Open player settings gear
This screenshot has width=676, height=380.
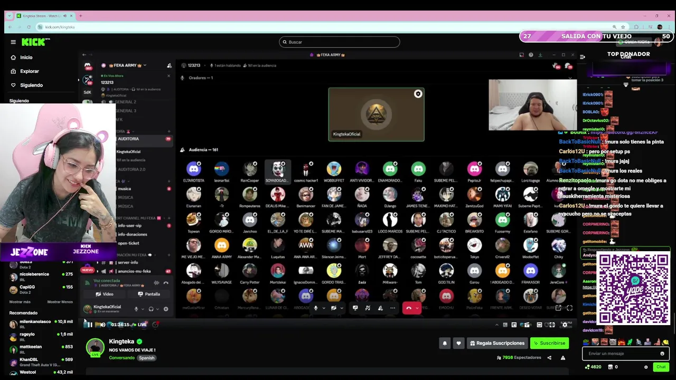coord(565,325)
